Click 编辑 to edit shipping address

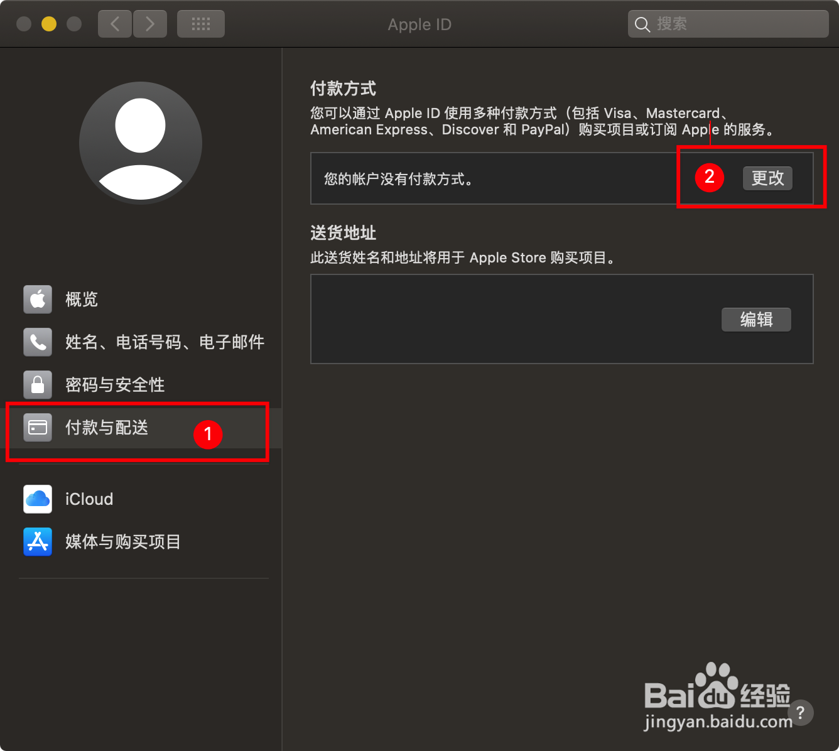tap(756, 320)
